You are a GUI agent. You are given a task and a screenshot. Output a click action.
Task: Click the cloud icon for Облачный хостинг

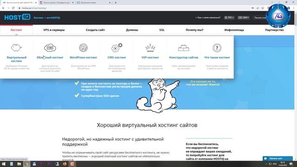click(x=50, y=48)
